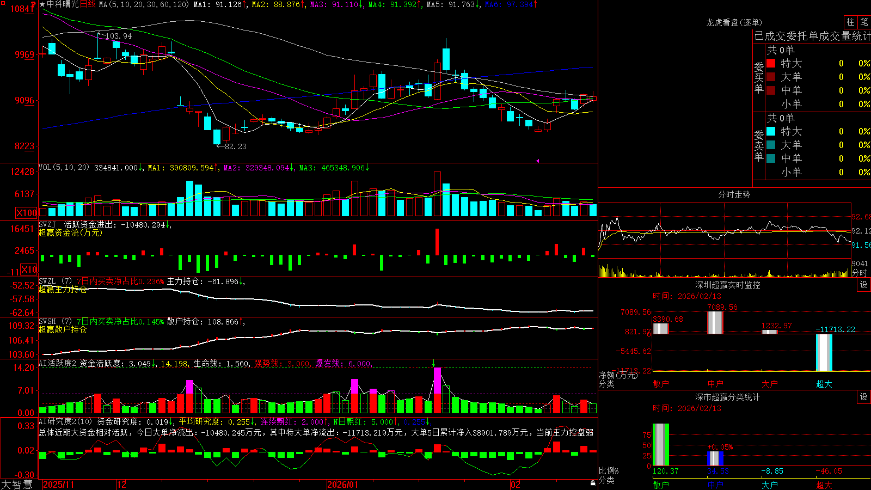The width and height of the screenshot is (871, 490).
Task: Click the 日线 period label
Action: (88, 4)
